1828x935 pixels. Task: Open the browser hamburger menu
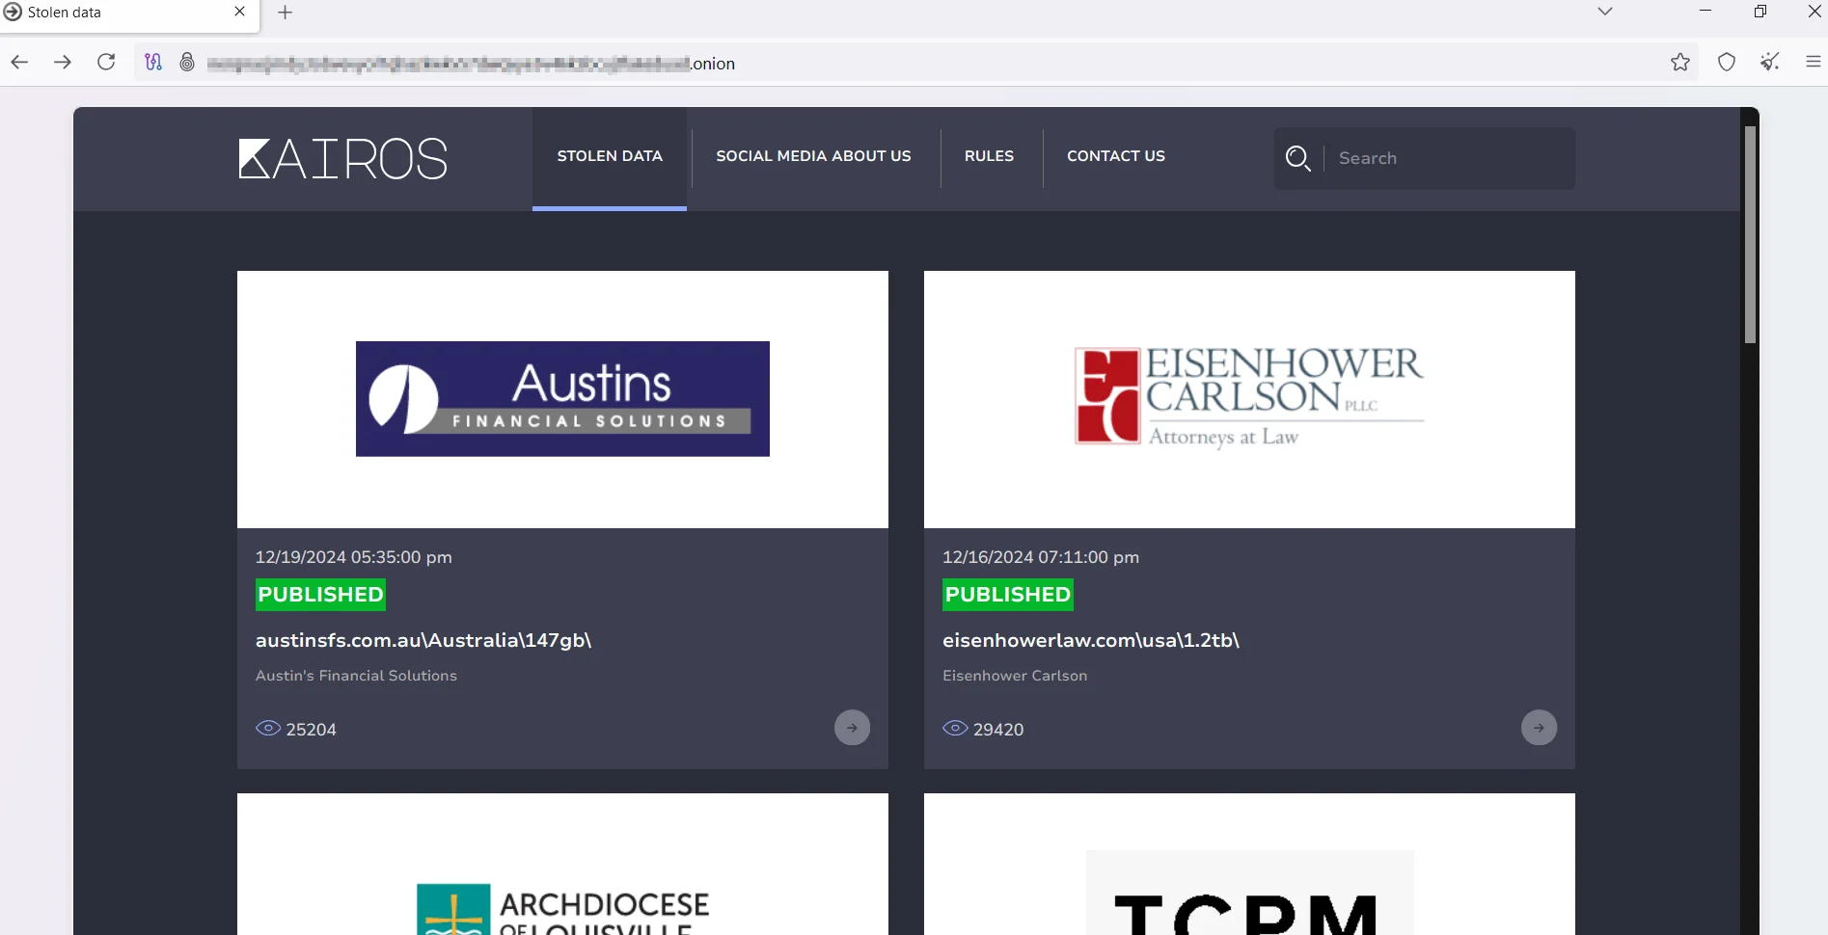click(x=1814, y=63)
